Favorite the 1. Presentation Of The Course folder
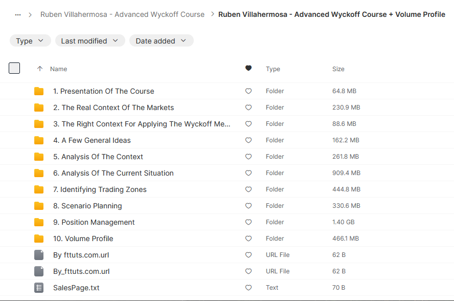The image size is (454, 301). 248,91
